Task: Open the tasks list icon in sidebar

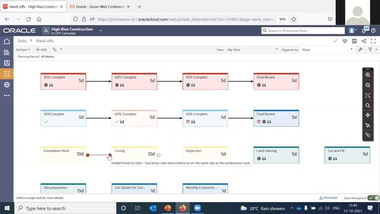Action: (7, 74)
